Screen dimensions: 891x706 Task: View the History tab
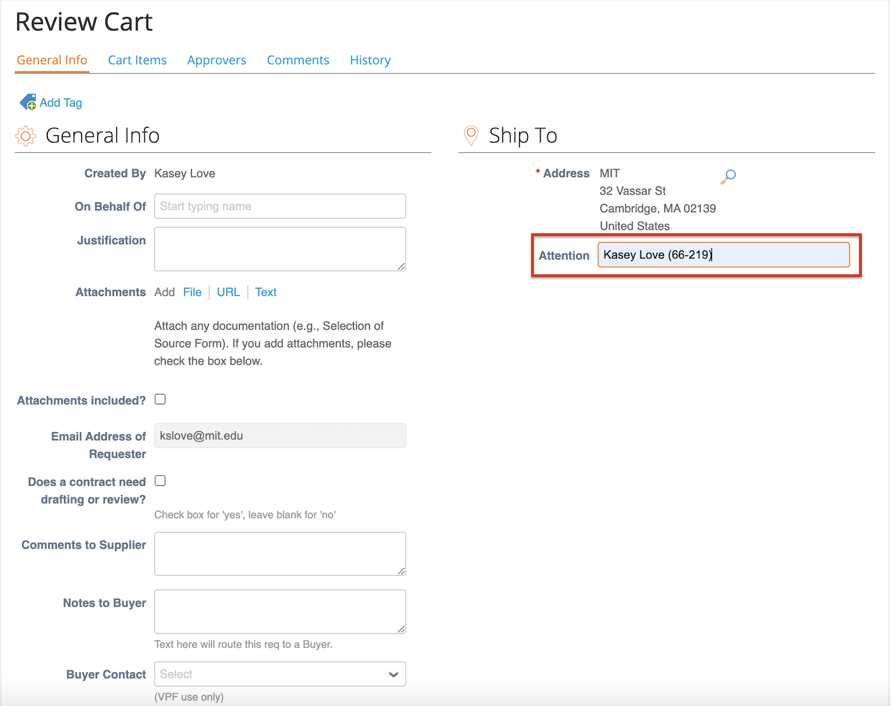tap(370, 60)
